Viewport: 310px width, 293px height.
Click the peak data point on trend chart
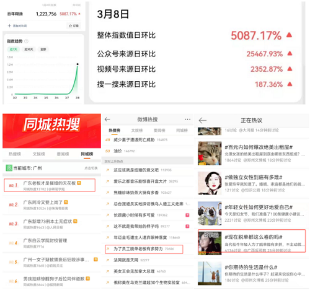[x=77, y=64]
